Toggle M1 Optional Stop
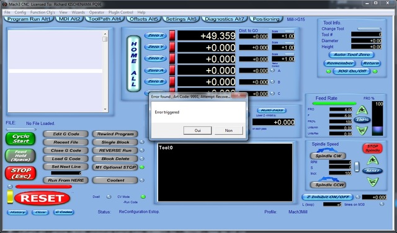Image resolution: width=397 pixels, height=233 pixels. (115, 167)
